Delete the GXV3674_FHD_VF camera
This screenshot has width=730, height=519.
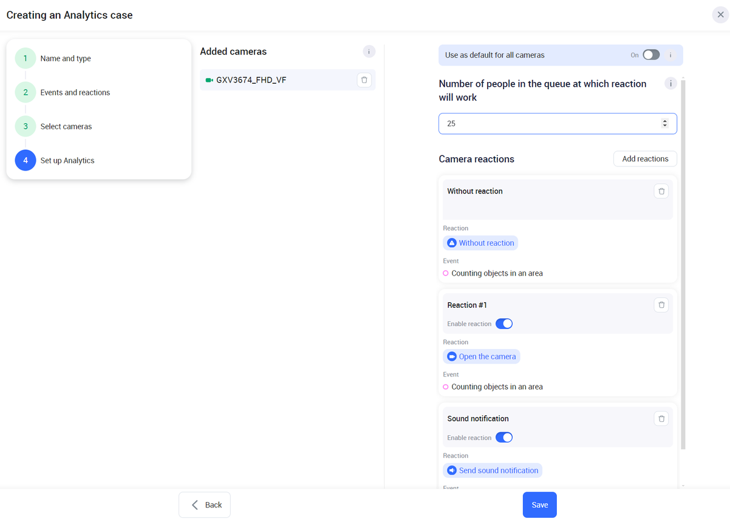point(364,80)
